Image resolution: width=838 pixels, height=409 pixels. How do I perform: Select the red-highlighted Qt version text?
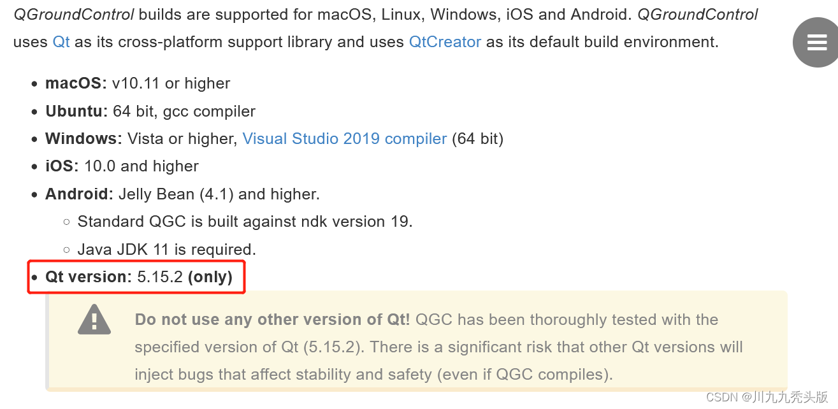136,276
